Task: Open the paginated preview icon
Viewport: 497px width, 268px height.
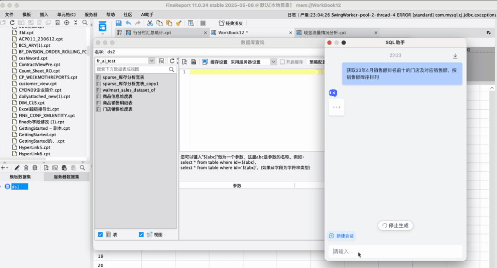Action: [191, 23]
